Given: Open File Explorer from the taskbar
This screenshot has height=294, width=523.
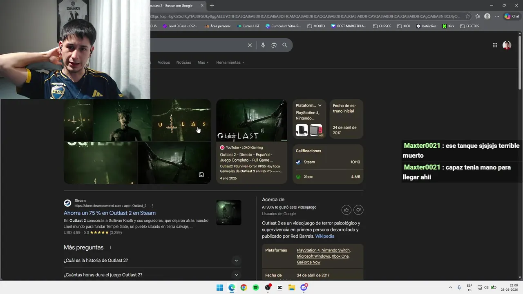Looking at the screenshot, I should 292,287.
